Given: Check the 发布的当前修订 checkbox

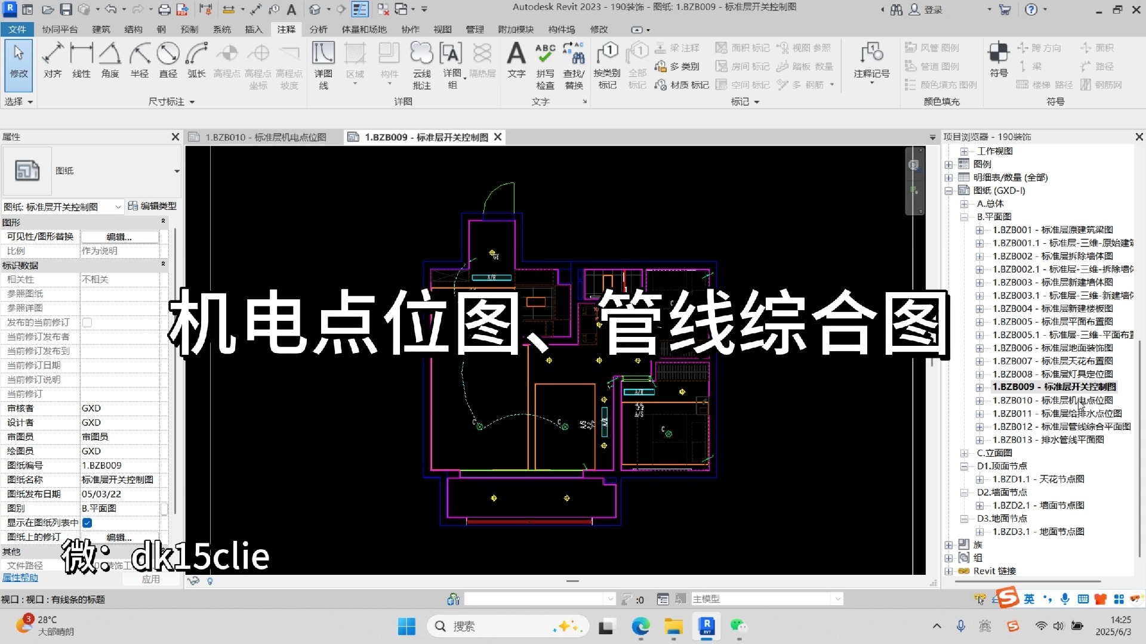Looking at the screenshot, I should tap(87, 322).
